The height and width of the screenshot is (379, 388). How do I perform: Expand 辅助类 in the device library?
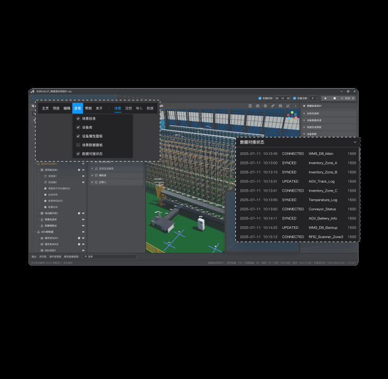click(x=116, y=175)
